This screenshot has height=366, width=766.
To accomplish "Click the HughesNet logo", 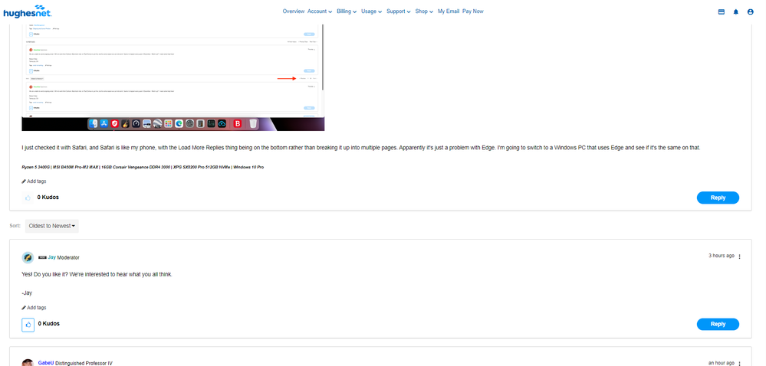I will [28, 11].
